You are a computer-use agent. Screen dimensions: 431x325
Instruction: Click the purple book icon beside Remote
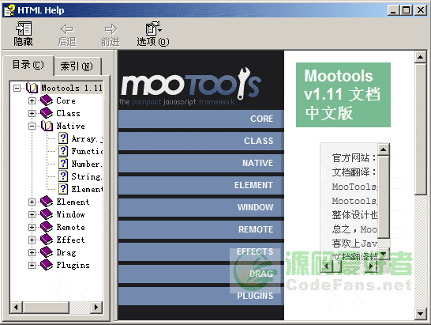(x=47, y=227)
